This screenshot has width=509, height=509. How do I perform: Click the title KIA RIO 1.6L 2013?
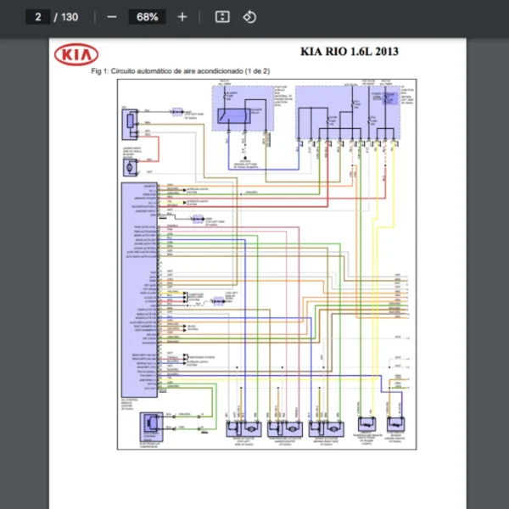tap(350, 52)
